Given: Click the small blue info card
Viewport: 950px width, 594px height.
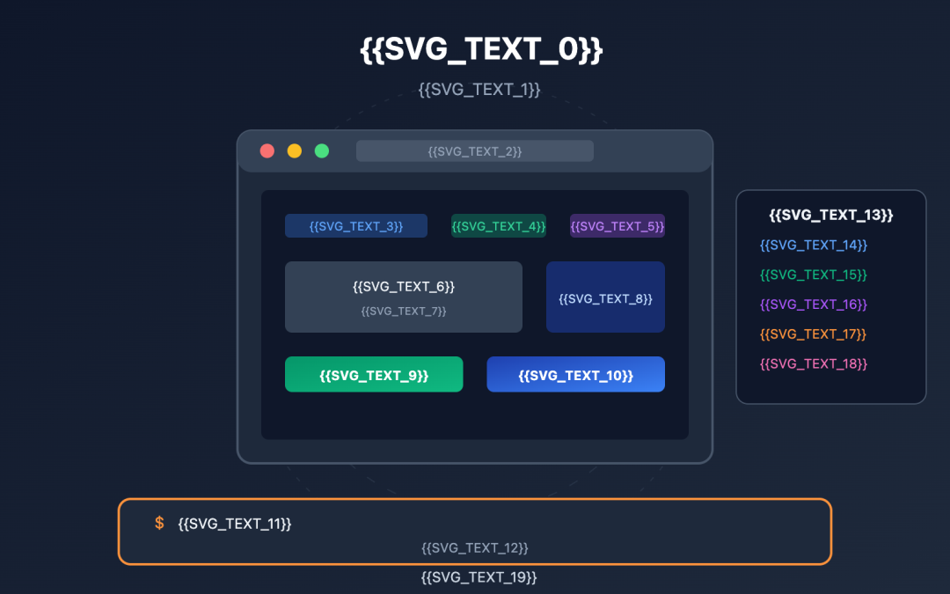Looking at the screenshot, I should pos(605,297).
